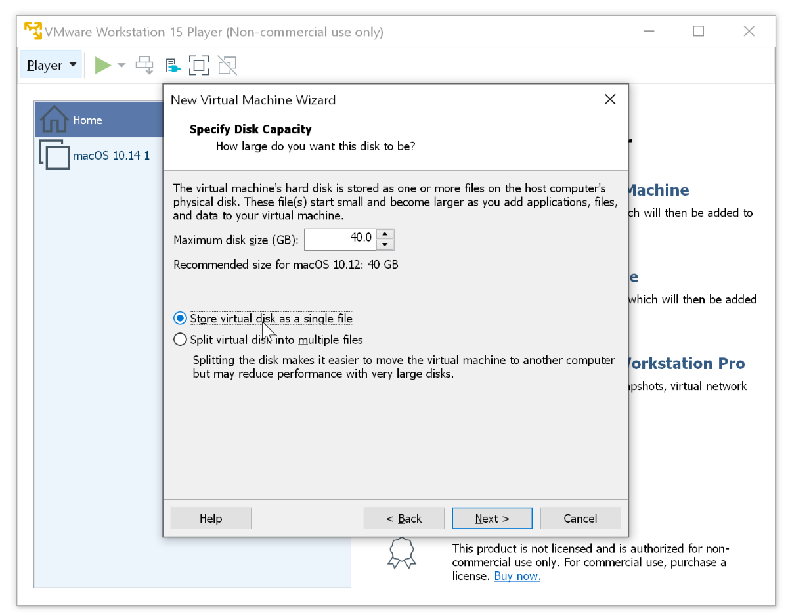The height and width of the screenshot is (616, 788).
Task: Close the New Virtual Machine Wizard dialog
Action: click(610, 100)
